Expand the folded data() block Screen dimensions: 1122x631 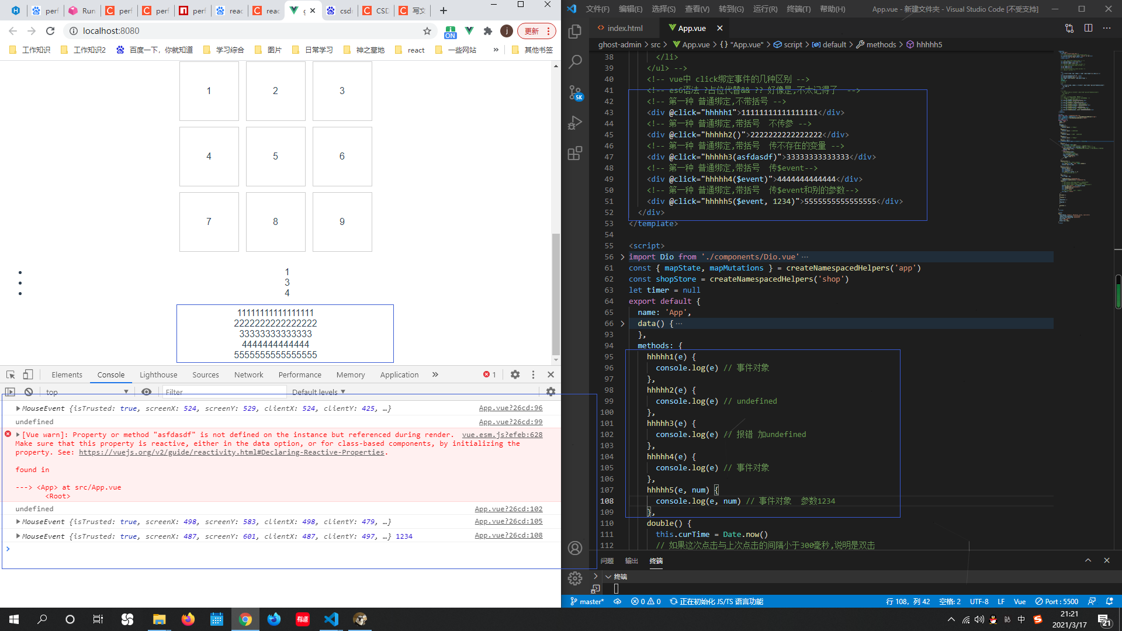click(622, 324)
